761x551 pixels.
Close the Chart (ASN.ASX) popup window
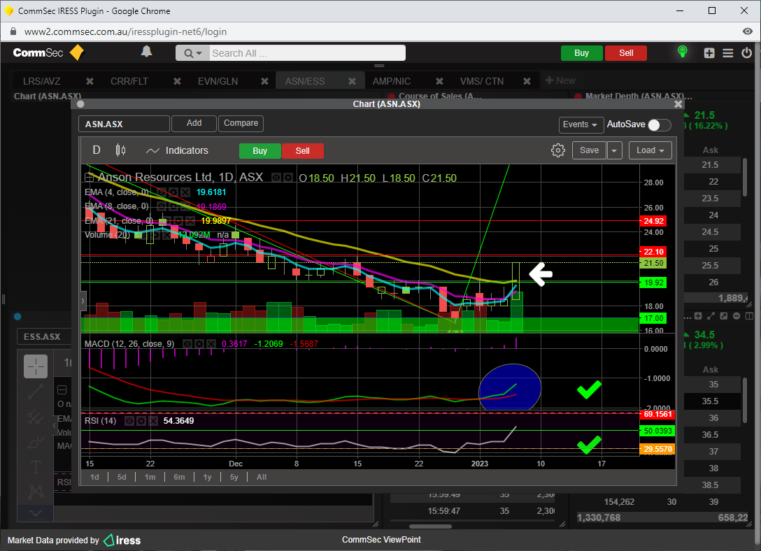tap(678, 104)
